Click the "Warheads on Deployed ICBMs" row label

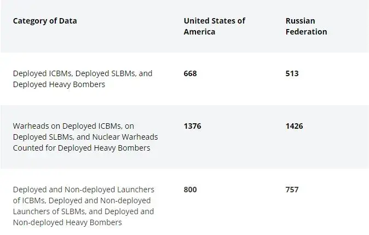[82, 137]
